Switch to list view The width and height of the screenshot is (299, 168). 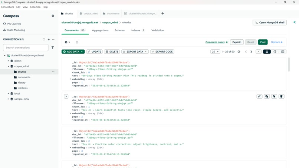click(267, 52)
